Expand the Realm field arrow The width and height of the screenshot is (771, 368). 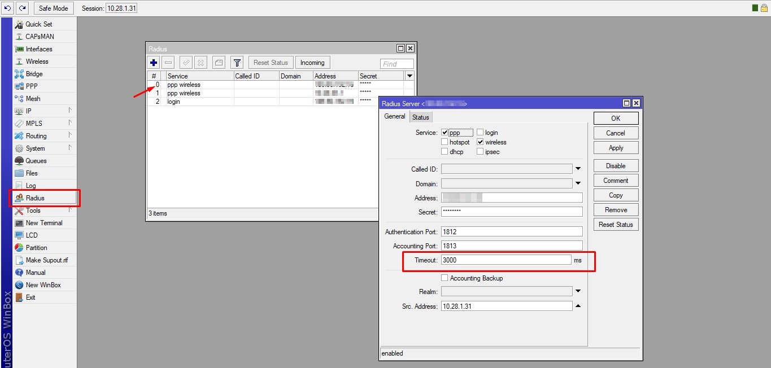[578, 292]
